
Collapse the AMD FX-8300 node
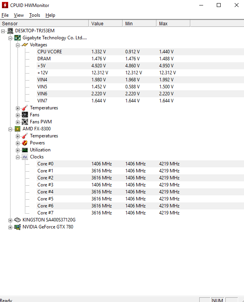point(10,129)
